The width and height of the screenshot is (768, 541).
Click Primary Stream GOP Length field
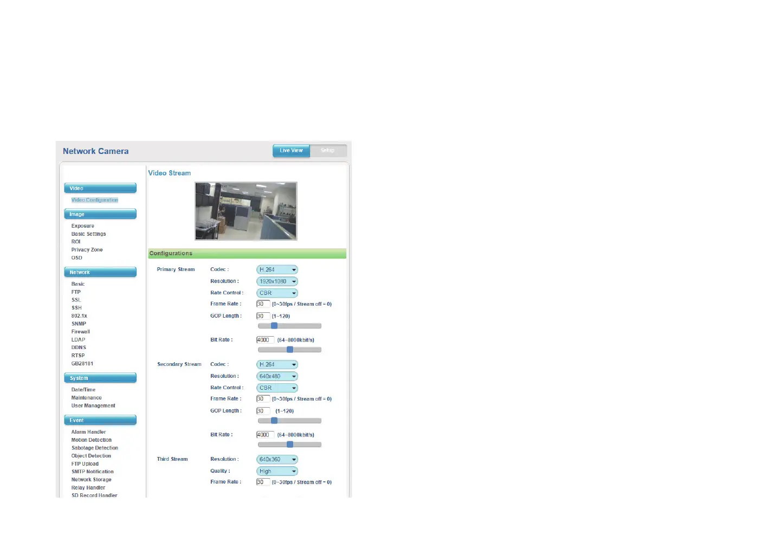263,316
